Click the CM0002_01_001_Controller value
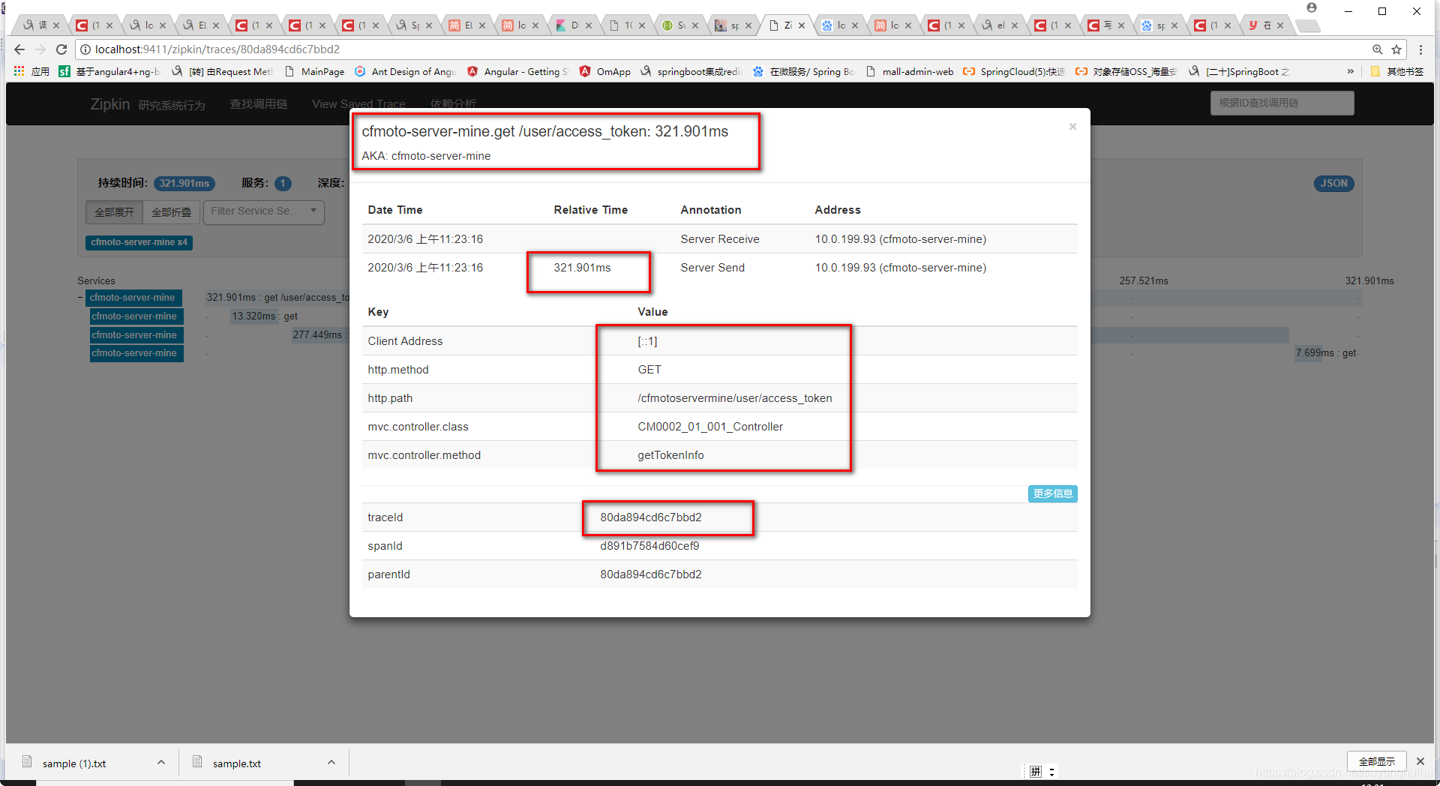The height and width of the screenshot is (786, 1440). pos(709,427)
